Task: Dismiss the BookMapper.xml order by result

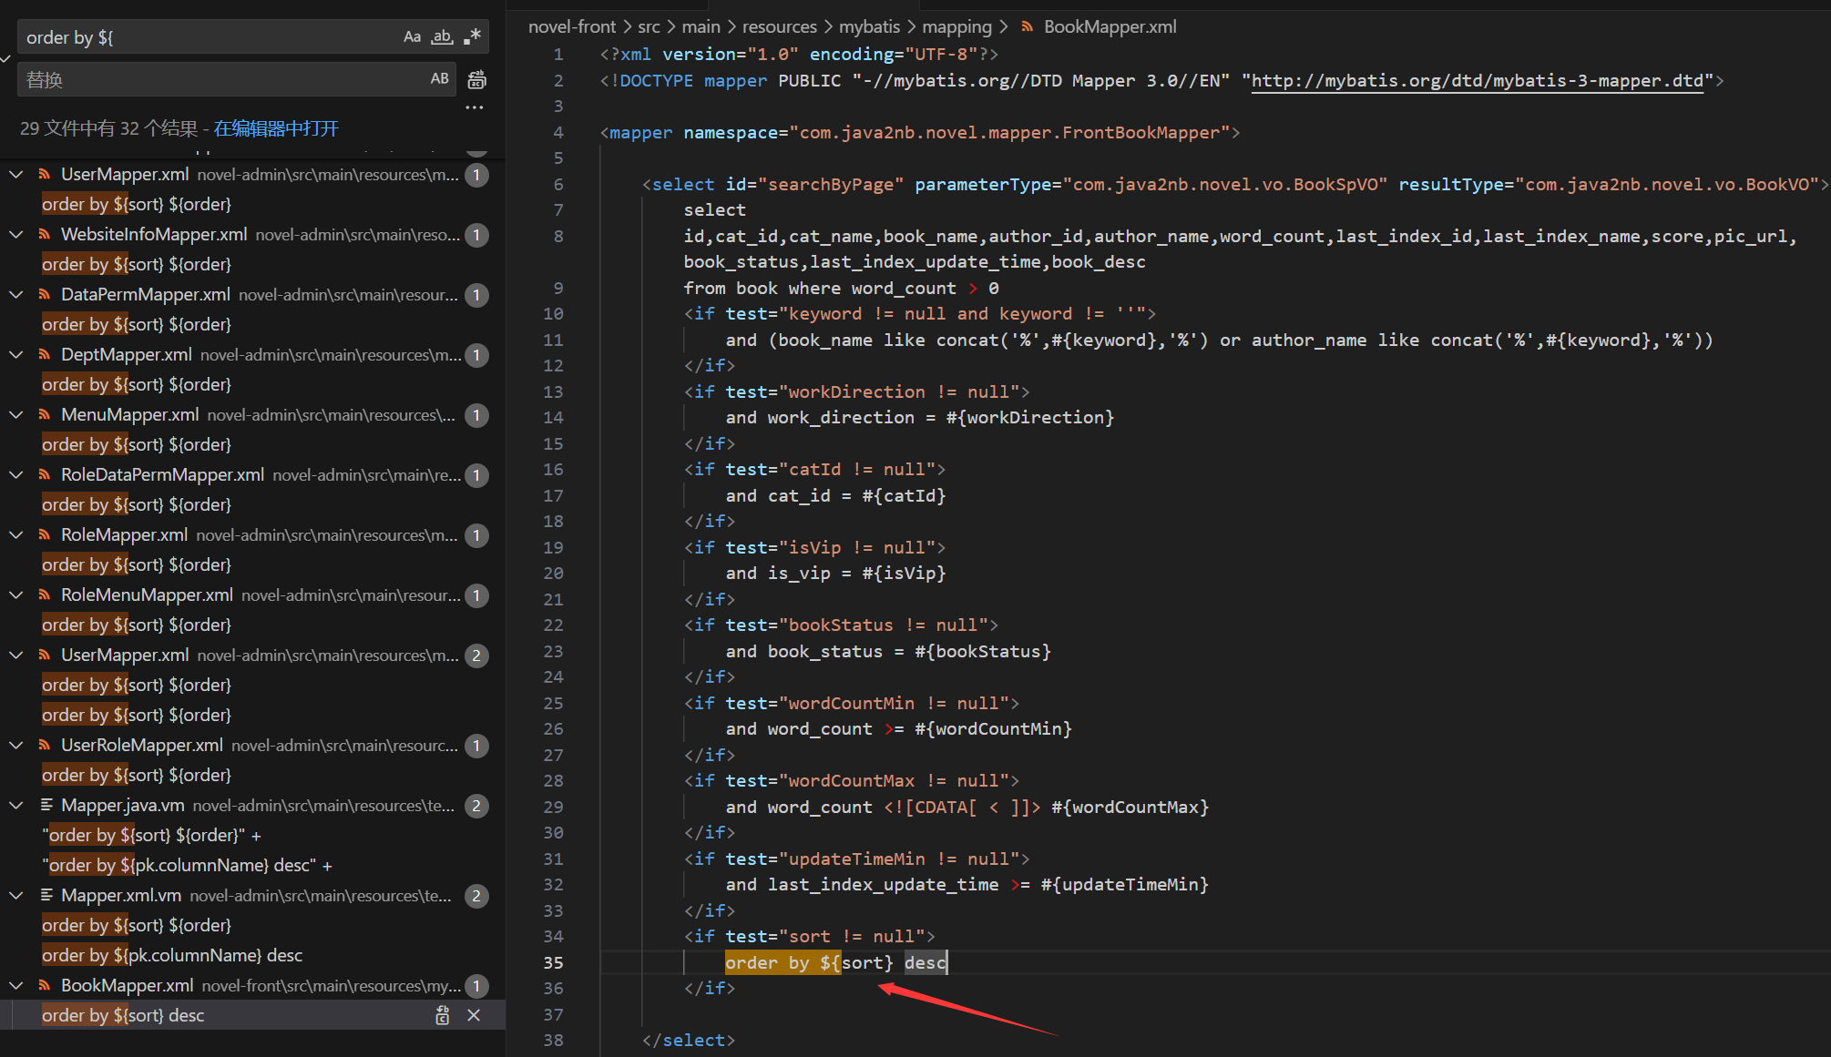Action: coord(474,1015)
